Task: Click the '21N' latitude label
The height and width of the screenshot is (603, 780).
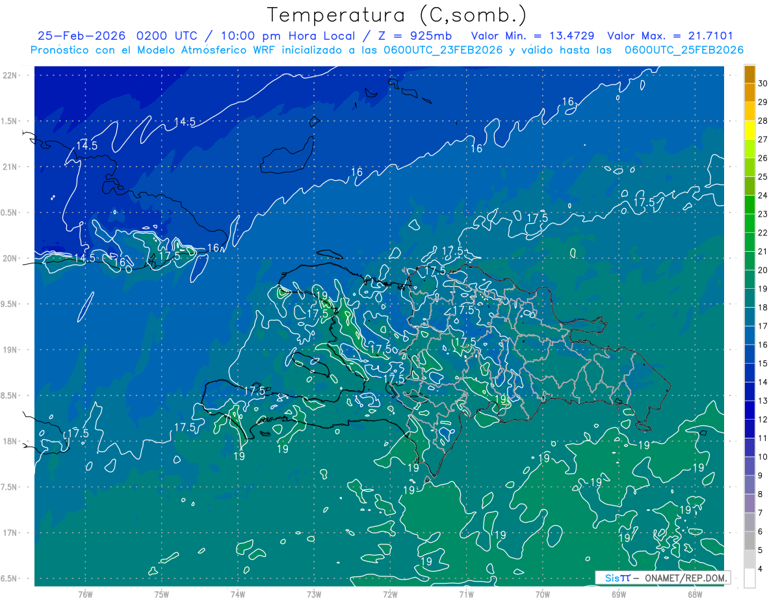Action: [9, 167]
